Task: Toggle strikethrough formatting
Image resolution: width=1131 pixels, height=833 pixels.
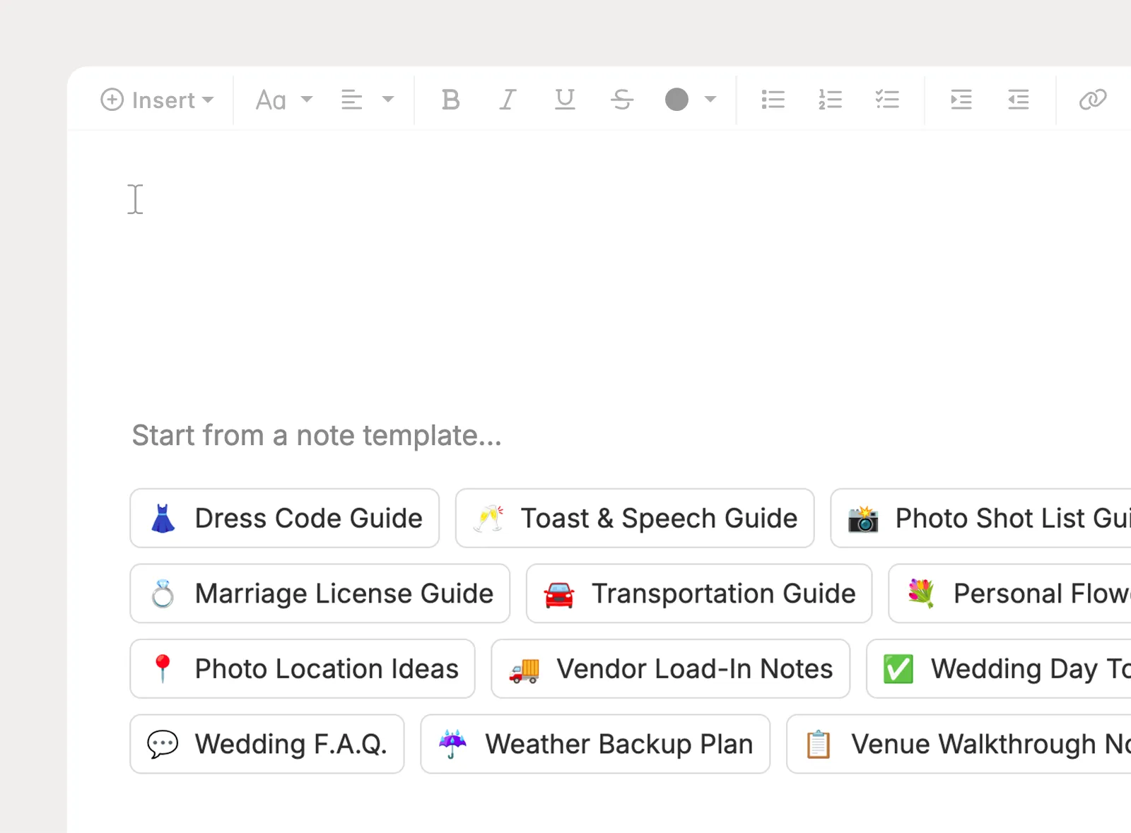Action: pos(622,100)
